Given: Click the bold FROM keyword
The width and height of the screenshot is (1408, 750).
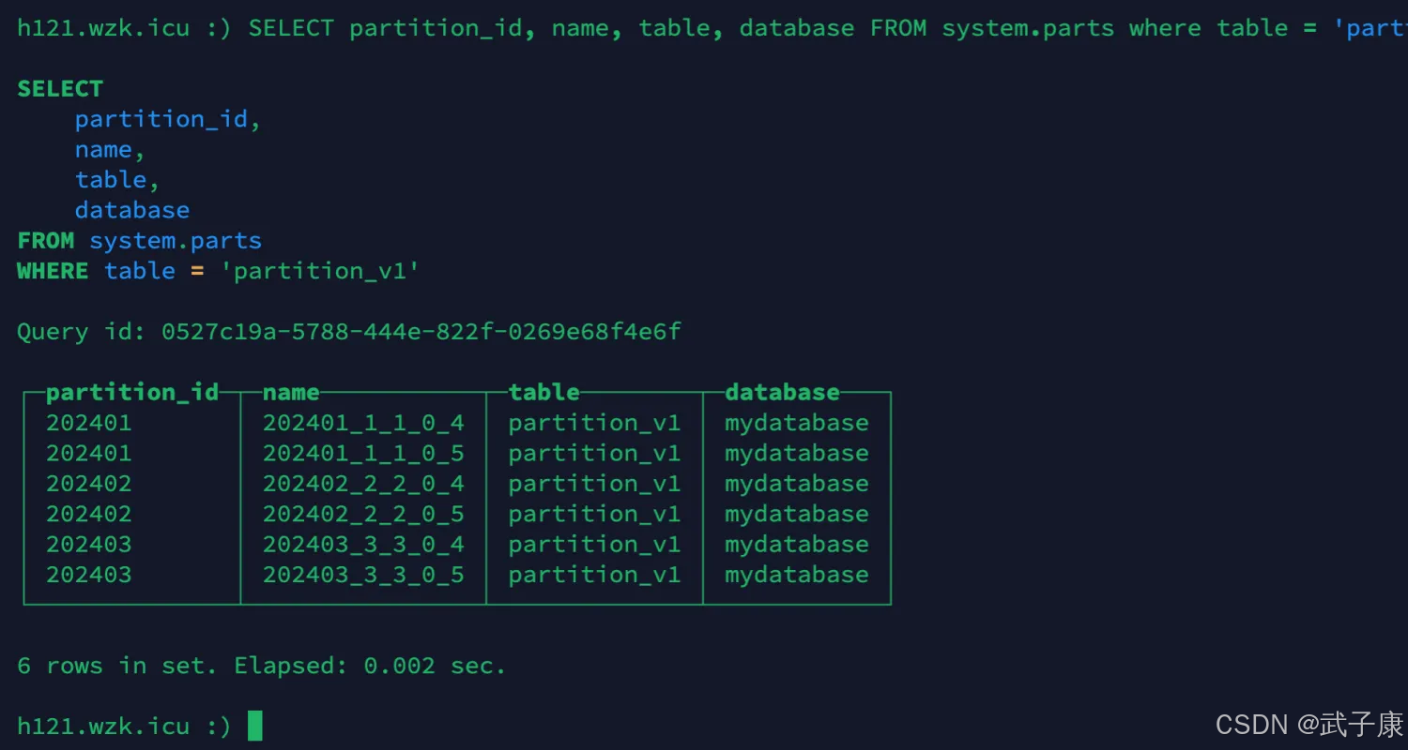Looking at the screenshot, I should point(45,241).
